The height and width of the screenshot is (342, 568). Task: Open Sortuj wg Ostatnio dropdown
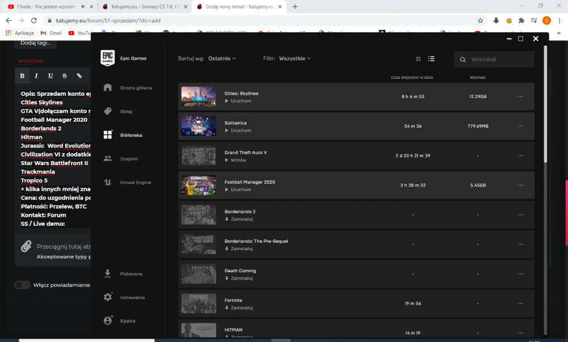click(222, 58)
